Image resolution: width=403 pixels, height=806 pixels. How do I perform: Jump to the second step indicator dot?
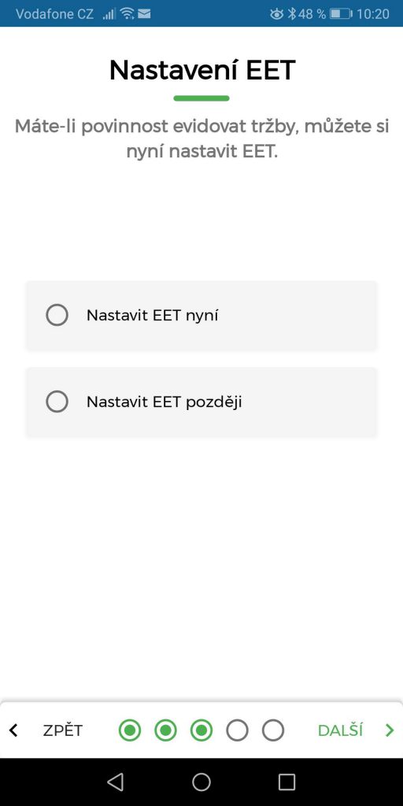pos(165,730)
